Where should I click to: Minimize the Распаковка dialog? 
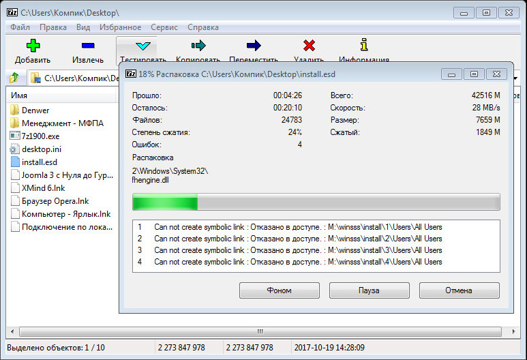tap(452, 74)
